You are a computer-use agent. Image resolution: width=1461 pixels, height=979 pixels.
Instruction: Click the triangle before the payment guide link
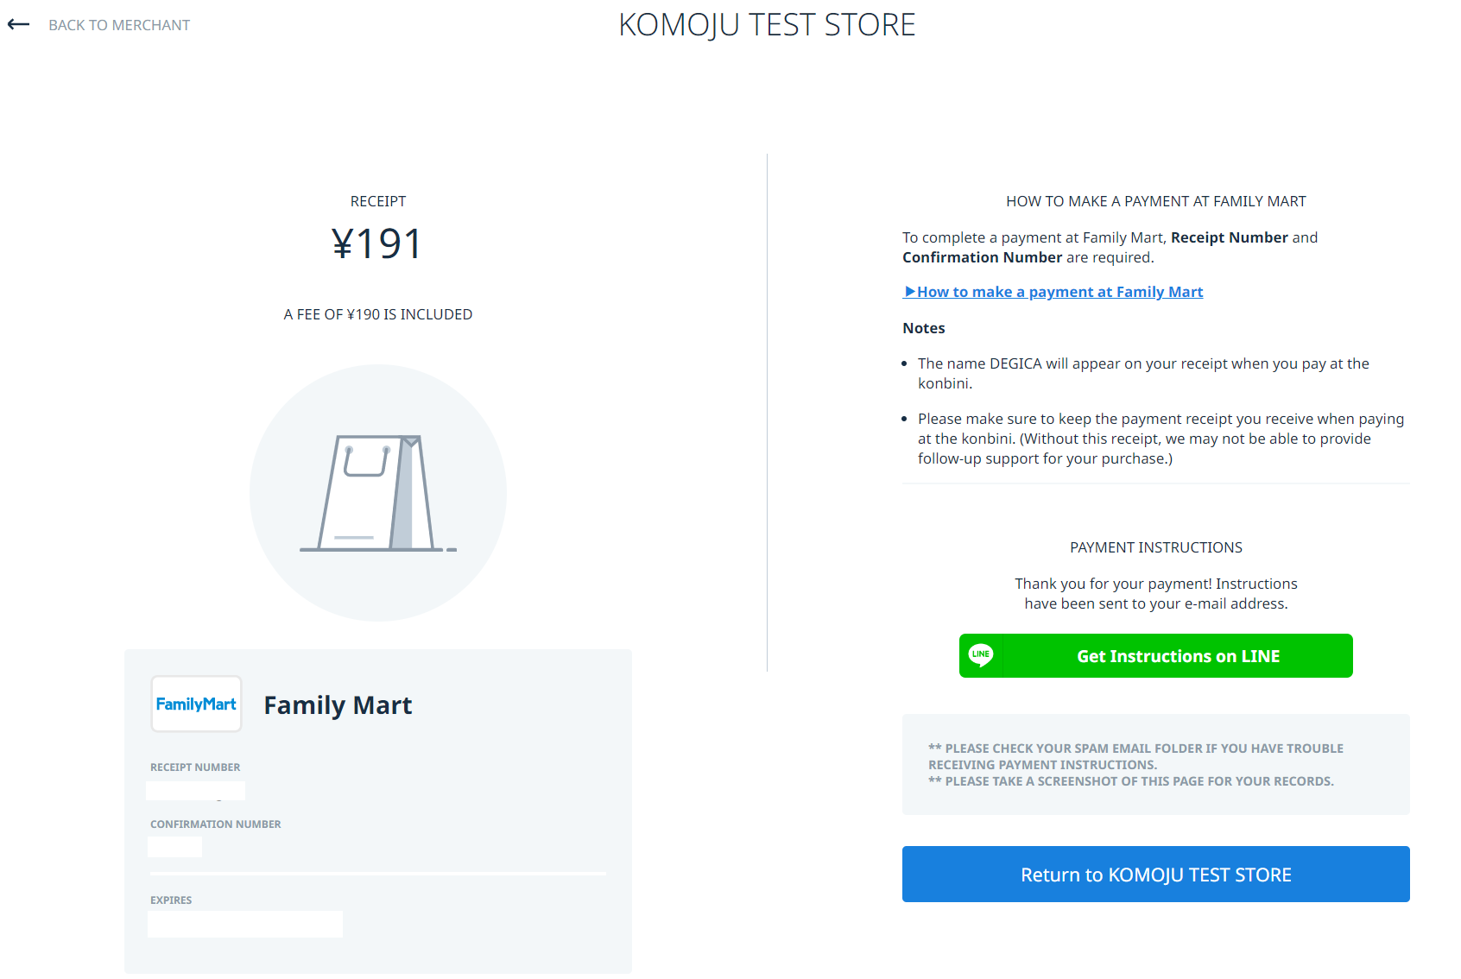[909, 292]
